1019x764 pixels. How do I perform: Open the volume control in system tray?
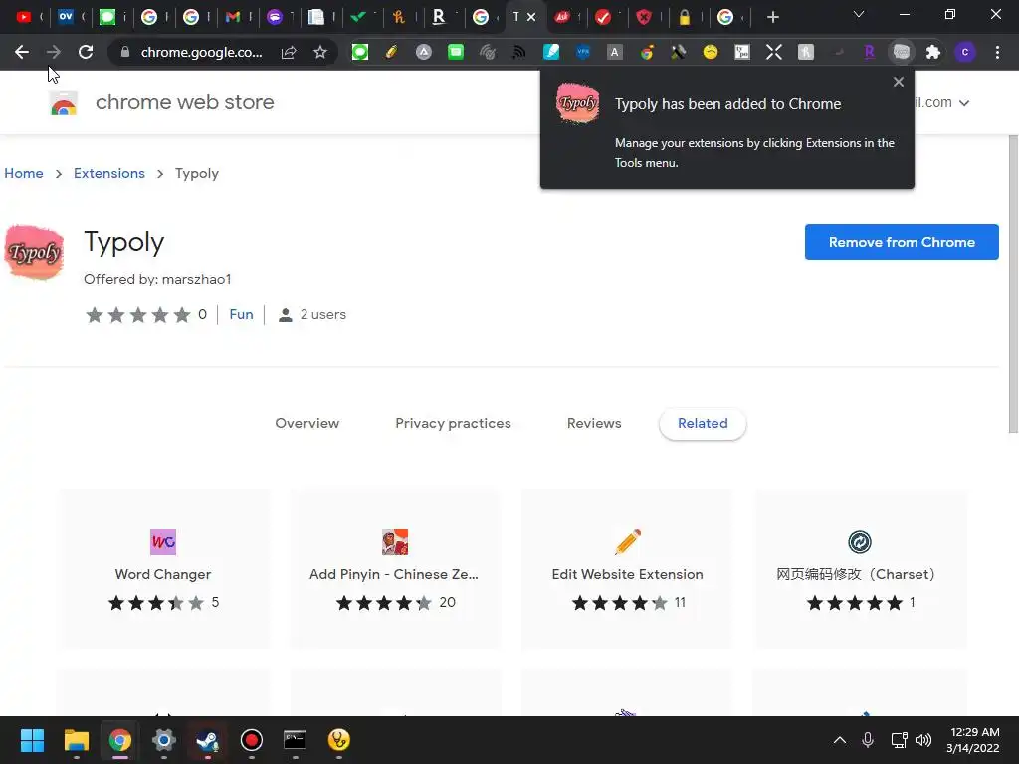click(923, 740)
